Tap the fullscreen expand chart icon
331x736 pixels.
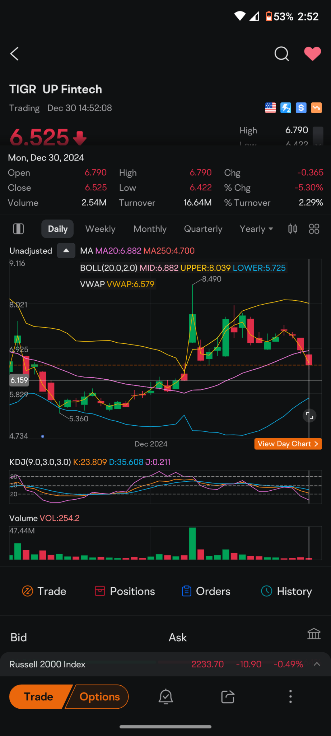point(309,416)
